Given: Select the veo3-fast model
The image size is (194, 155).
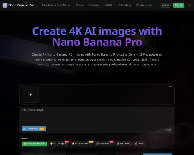Looking at the screenshot, I should (123, 144).
